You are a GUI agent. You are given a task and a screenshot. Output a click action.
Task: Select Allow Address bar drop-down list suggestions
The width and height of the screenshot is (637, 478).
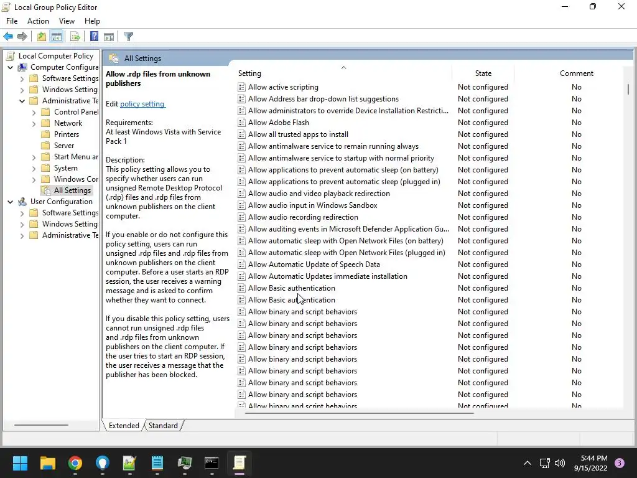coord(323,99)
